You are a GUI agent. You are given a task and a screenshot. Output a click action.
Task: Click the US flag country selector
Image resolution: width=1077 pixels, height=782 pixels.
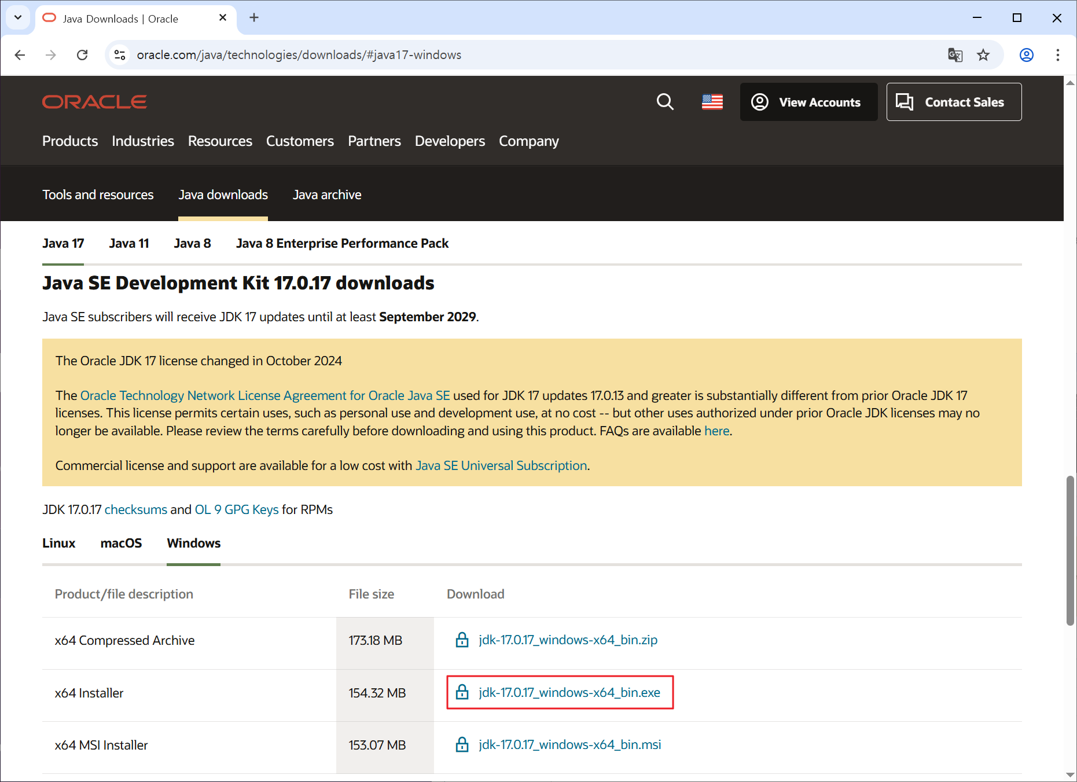pos(712,102)
